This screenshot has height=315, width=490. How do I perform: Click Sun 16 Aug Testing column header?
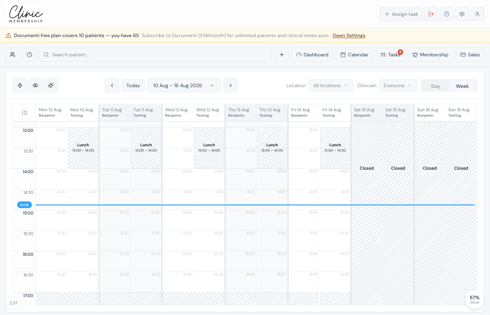pos(461,112)
